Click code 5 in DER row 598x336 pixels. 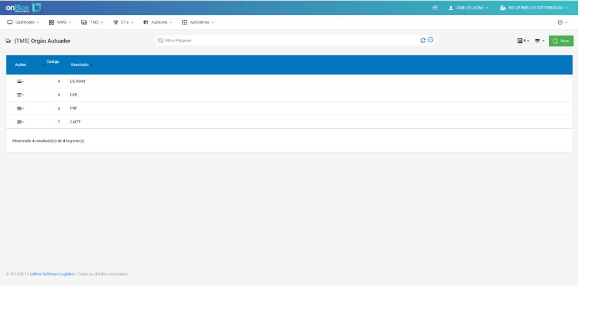59,95
